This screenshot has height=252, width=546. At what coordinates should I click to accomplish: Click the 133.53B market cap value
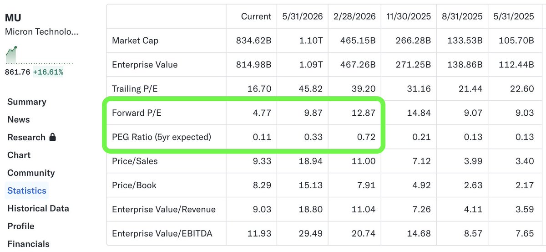point(465,41)
